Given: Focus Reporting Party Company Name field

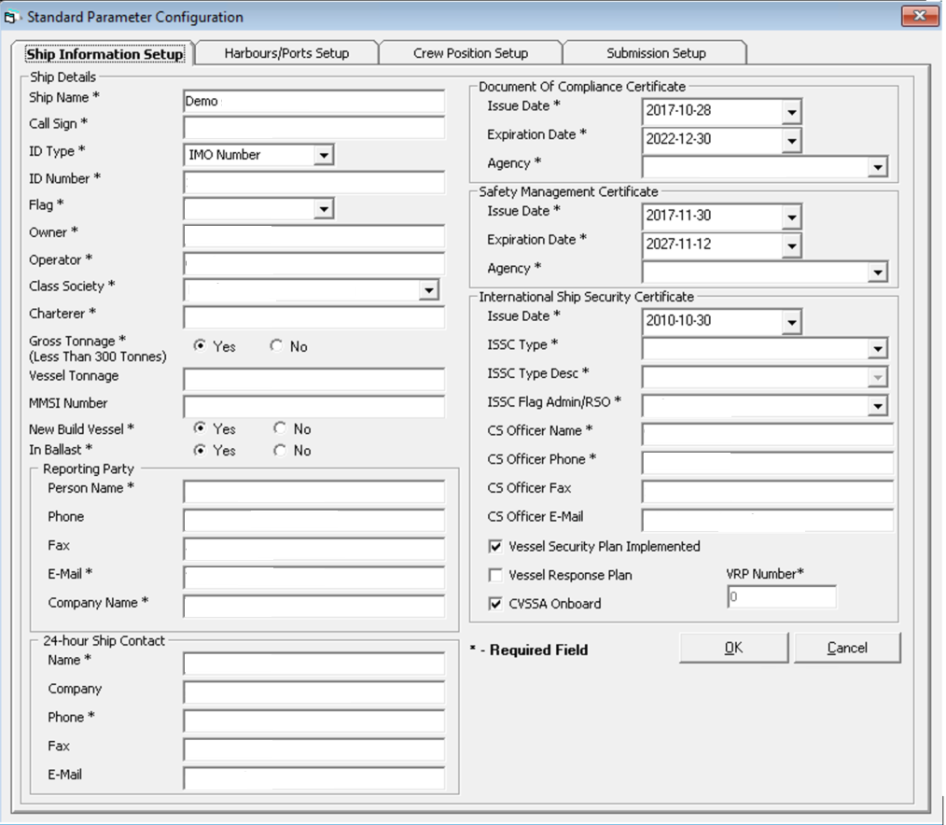Looking at the screenshot, I should pos(313,606).
